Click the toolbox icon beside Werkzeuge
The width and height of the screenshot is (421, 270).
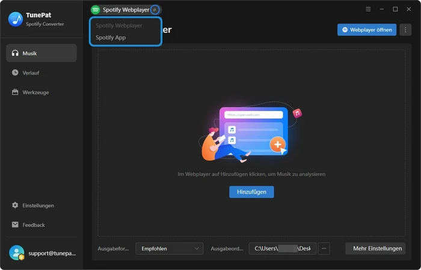(15, 92)
